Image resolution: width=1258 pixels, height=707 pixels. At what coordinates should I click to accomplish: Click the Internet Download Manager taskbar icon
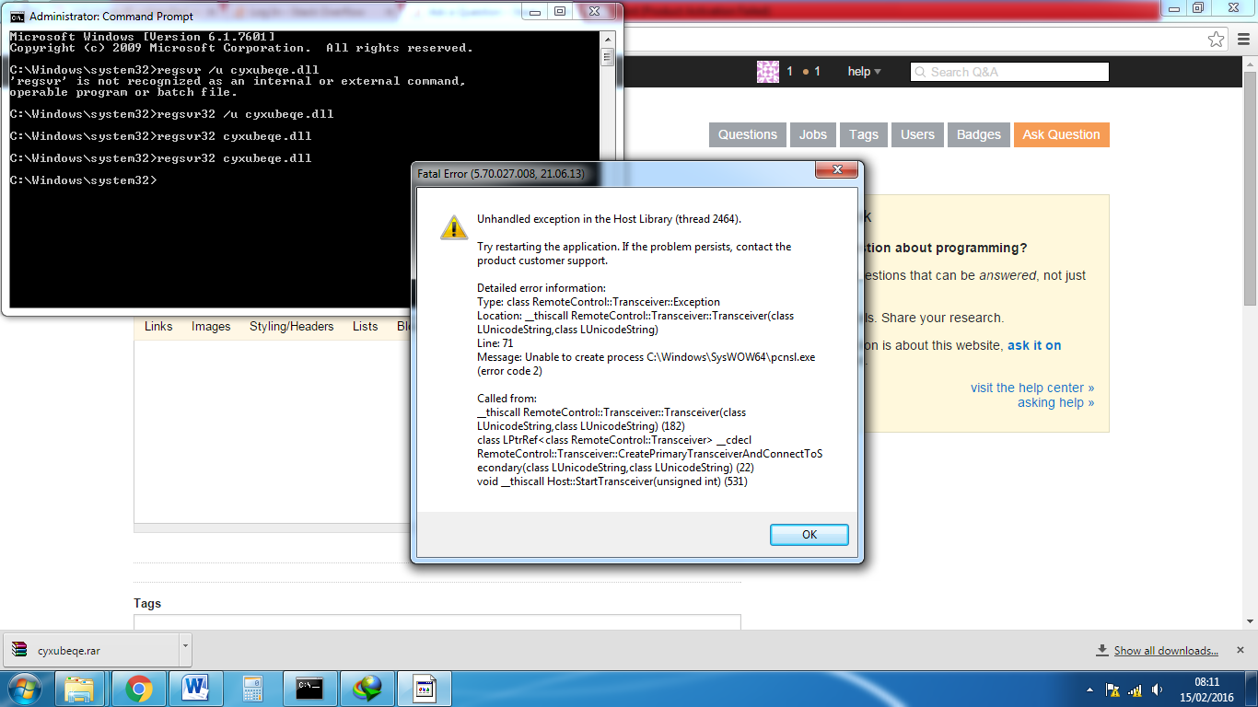coord(368,689)
